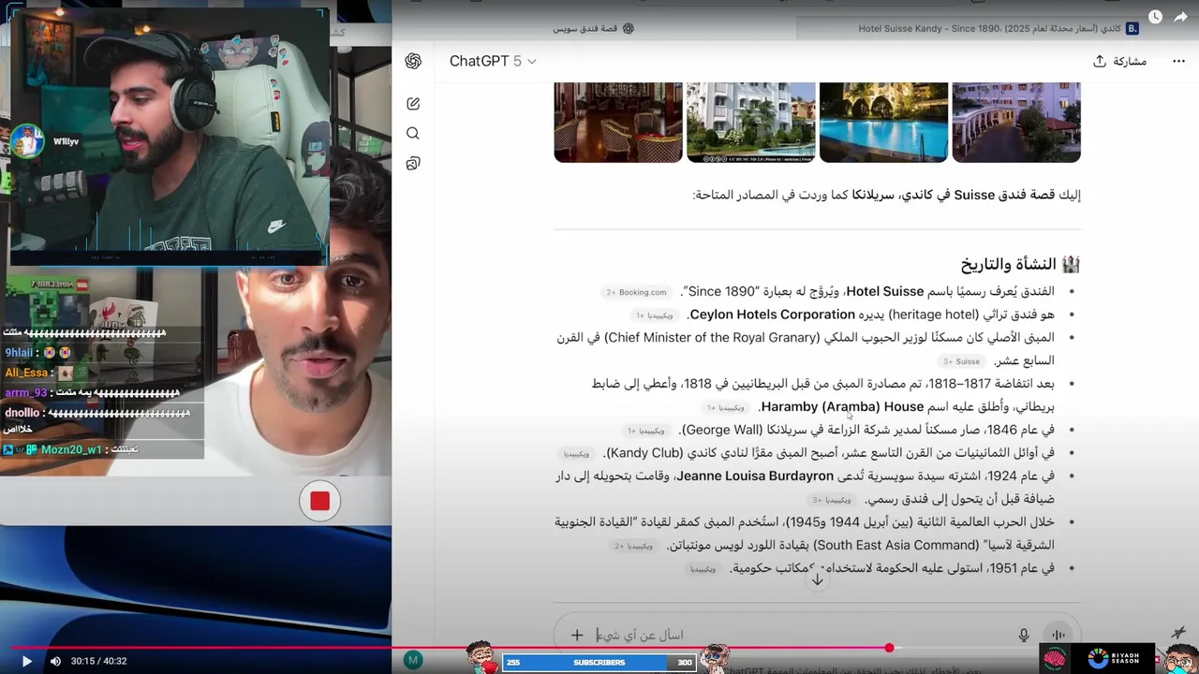Screen dimensions: 1199x674
Task: Click the YouTube share arrow icon
Action: (x=1183, y=17)
